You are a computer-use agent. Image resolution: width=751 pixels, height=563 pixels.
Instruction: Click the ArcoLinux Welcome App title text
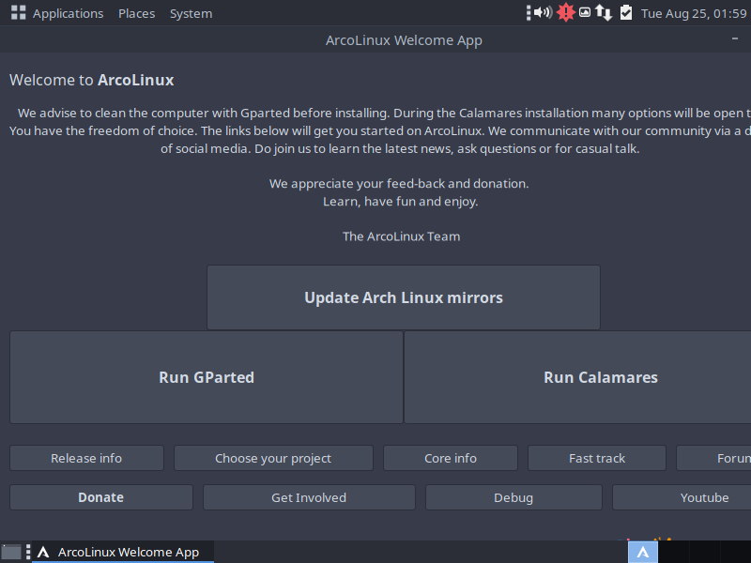(404, 40)
